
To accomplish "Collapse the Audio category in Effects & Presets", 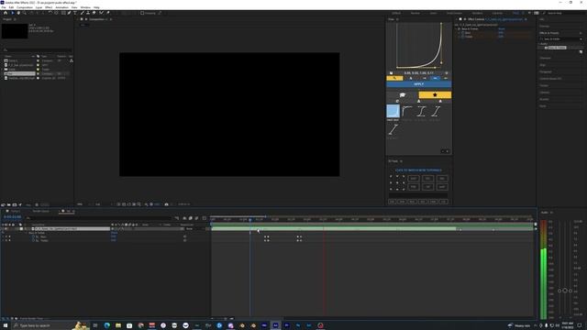I will click(540, 44).
